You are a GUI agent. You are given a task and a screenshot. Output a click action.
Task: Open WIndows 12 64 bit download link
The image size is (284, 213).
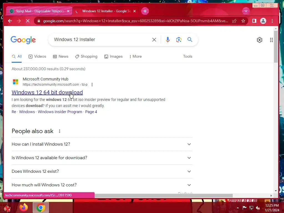[x=47, y=92]
